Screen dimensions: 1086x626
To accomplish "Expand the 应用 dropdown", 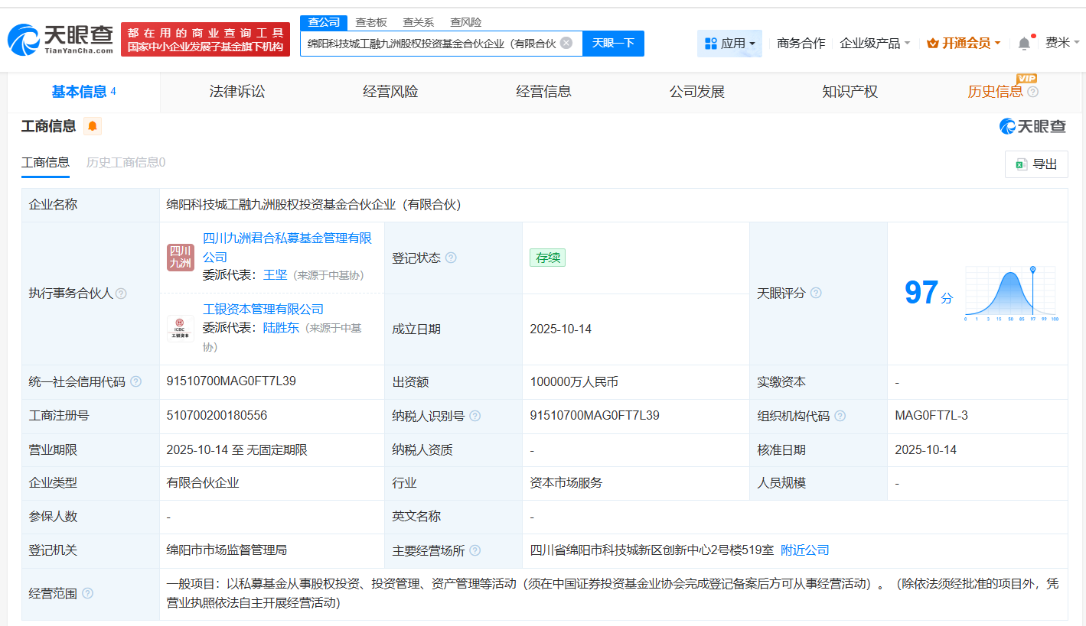I will pyautogui.click(x=729, y=44).
